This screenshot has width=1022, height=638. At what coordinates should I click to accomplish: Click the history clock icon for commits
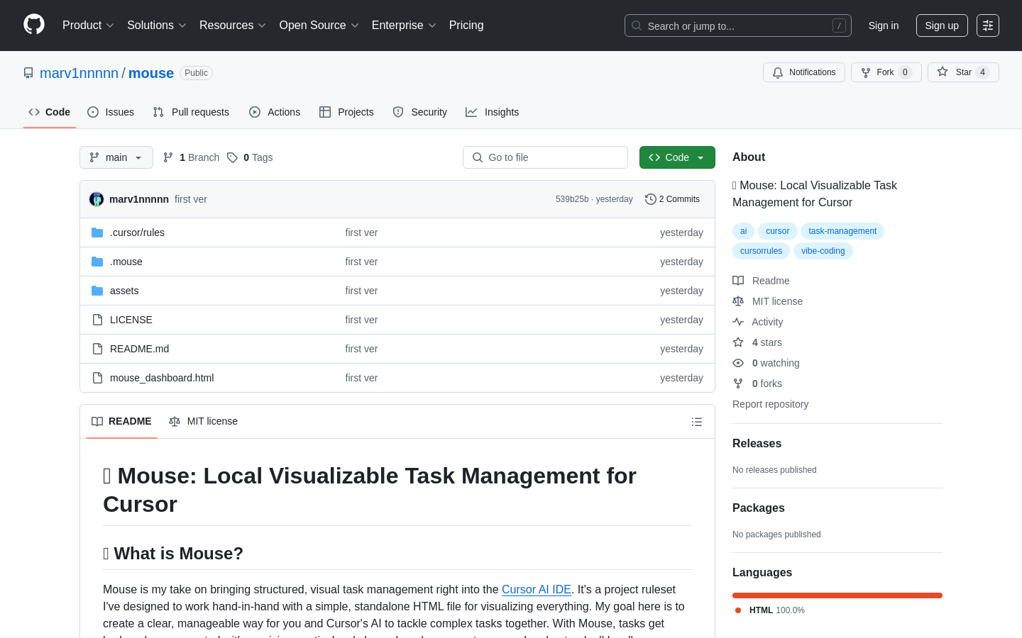pyautogui.click(x=650, y=199)
